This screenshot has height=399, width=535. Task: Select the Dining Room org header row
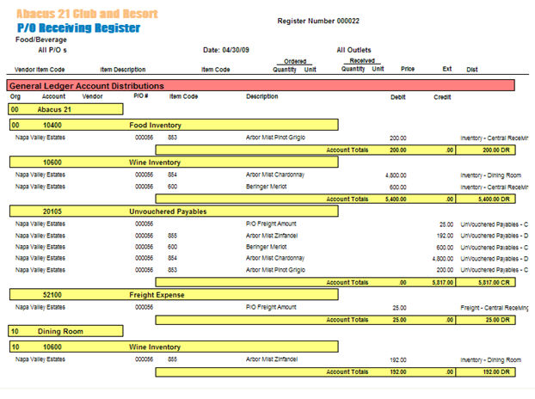tap(65, 331)
